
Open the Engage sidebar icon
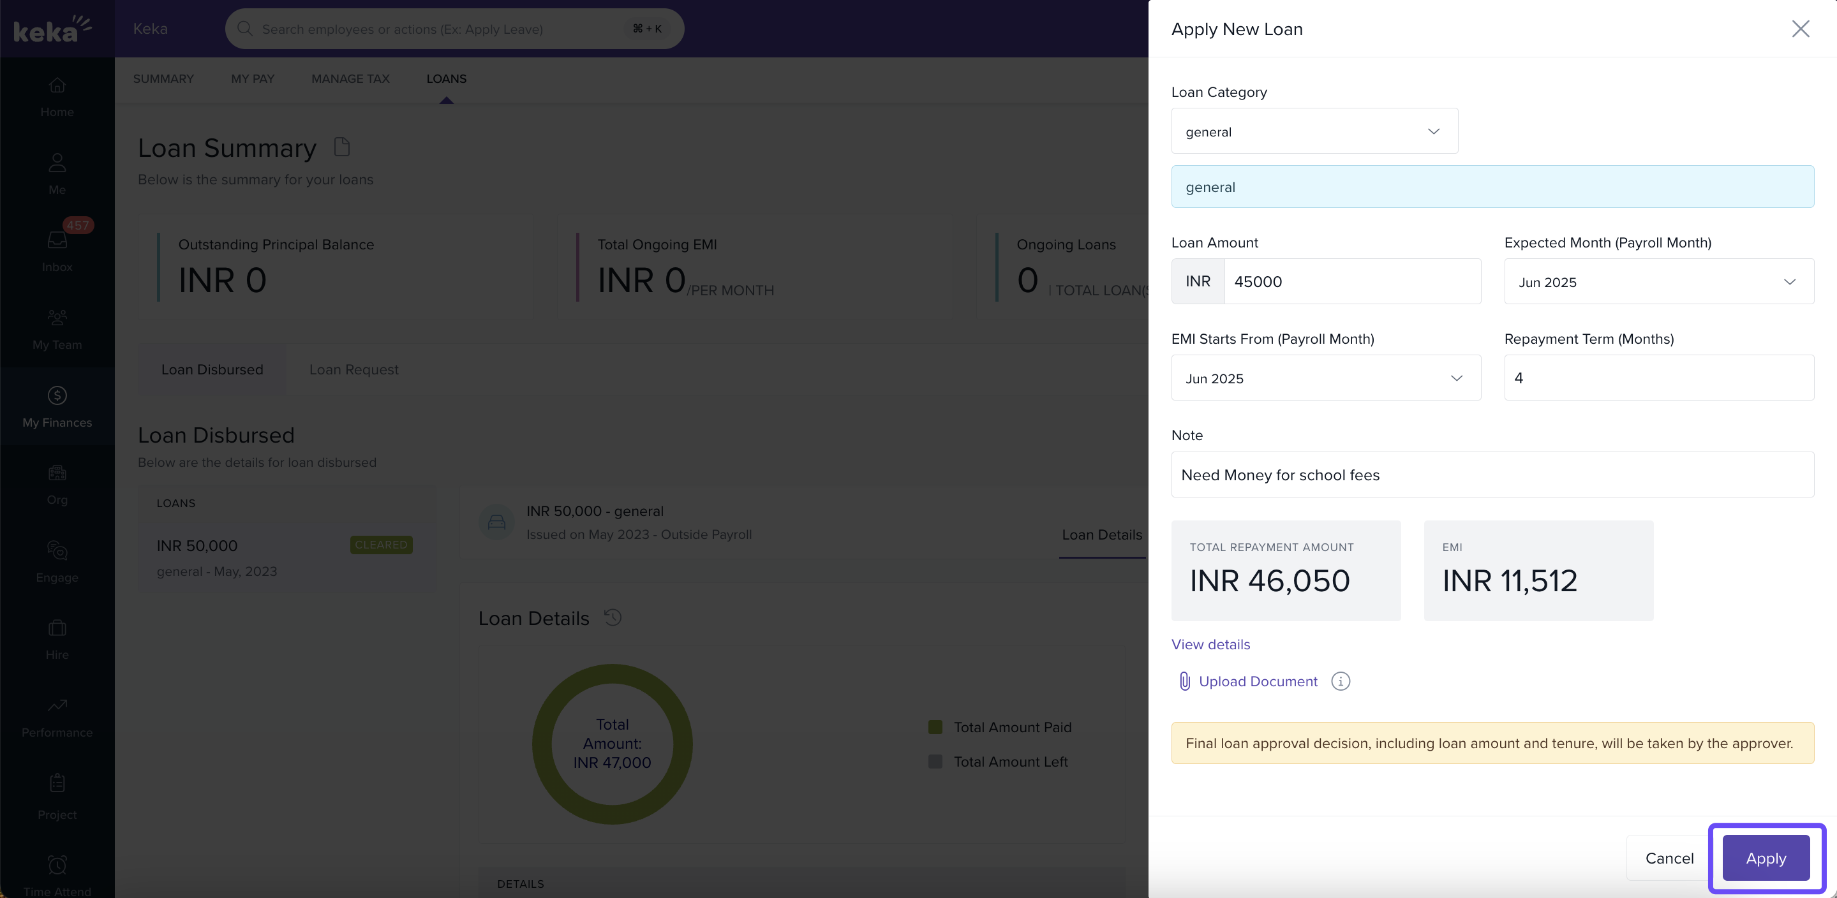[x=57, y=550]
